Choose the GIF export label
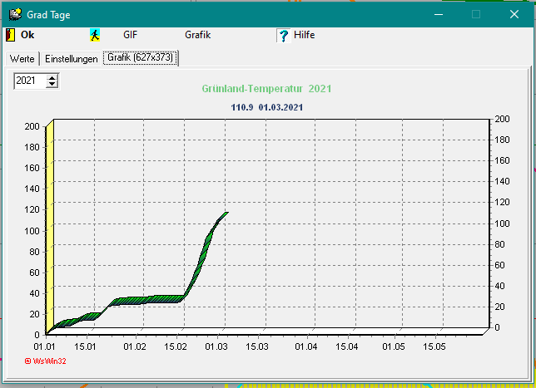Image resolution: width=536 pixels, height=388 pixels. [131, 35]
